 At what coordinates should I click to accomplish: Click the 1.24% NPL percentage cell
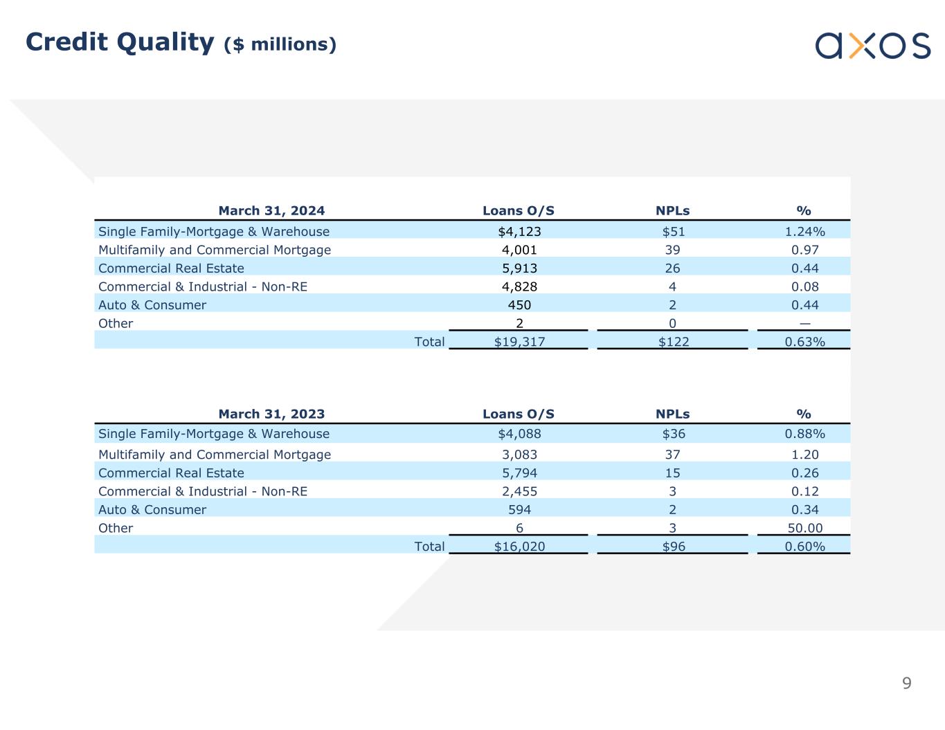click(x=804, y=231)
